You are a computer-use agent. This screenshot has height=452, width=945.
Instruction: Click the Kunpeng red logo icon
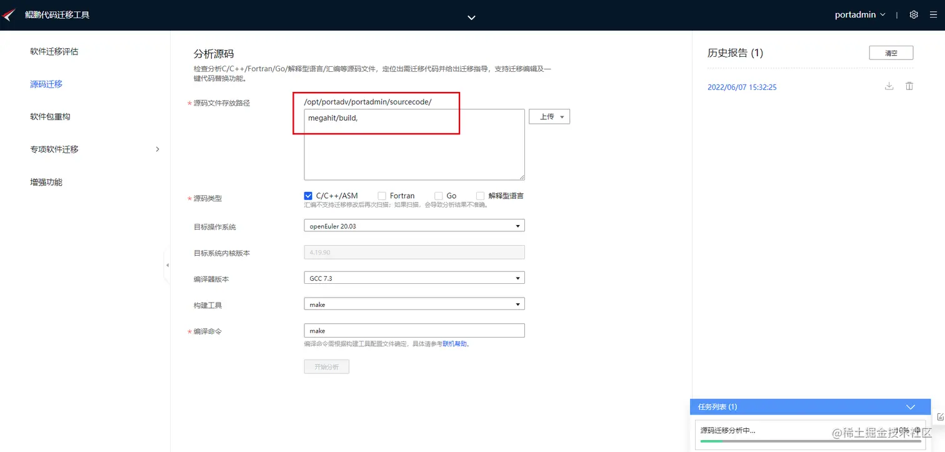[x=9, y=14]
